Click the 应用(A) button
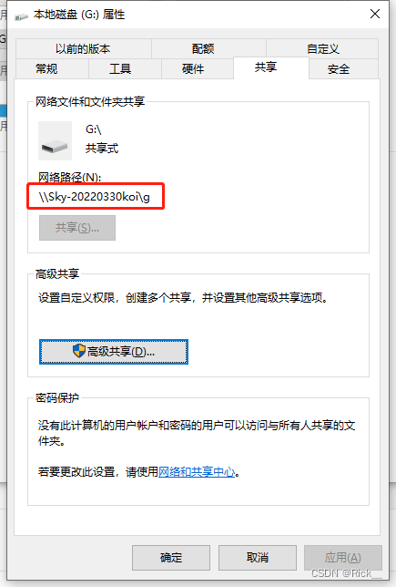 [343, 558]
